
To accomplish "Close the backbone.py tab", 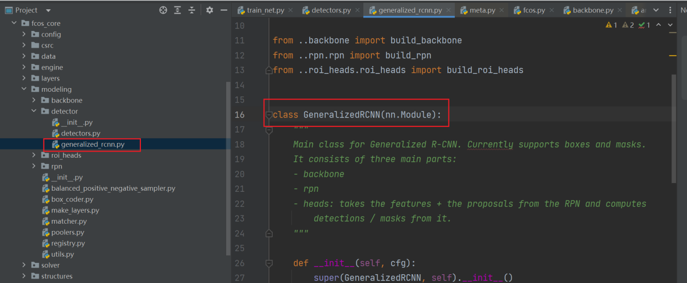I will [621, 10].
